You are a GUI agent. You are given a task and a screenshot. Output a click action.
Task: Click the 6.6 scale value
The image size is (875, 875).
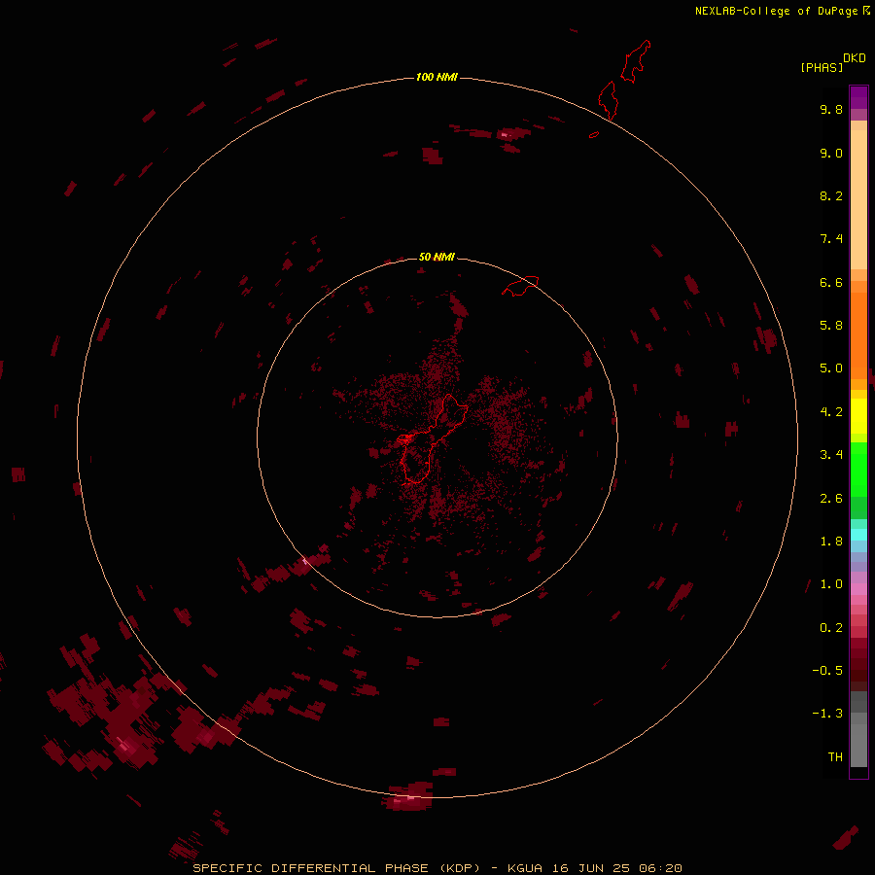click(831, 282)
